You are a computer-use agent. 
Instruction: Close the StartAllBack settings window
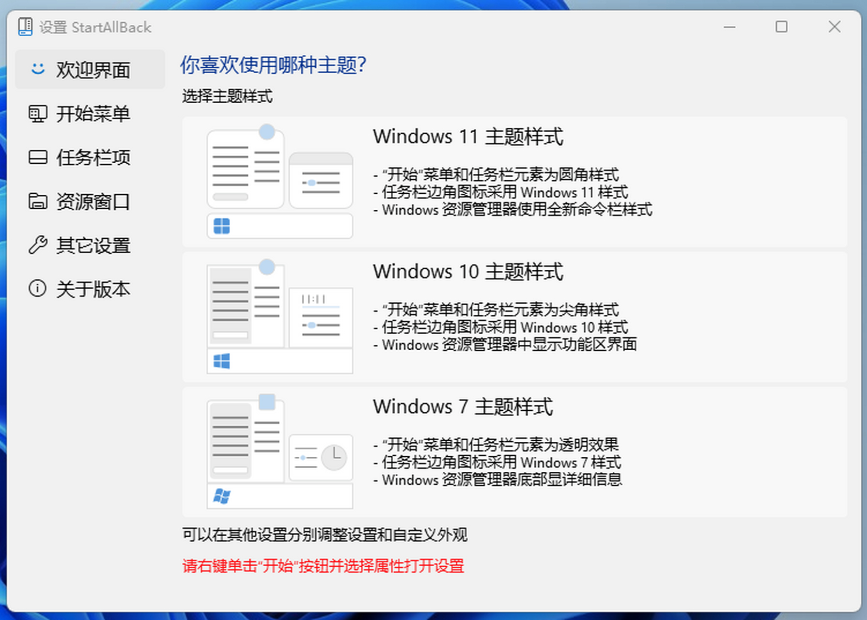835,27
